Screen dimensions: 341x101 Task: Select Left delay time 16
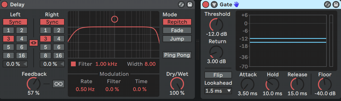tap(22, 55)
